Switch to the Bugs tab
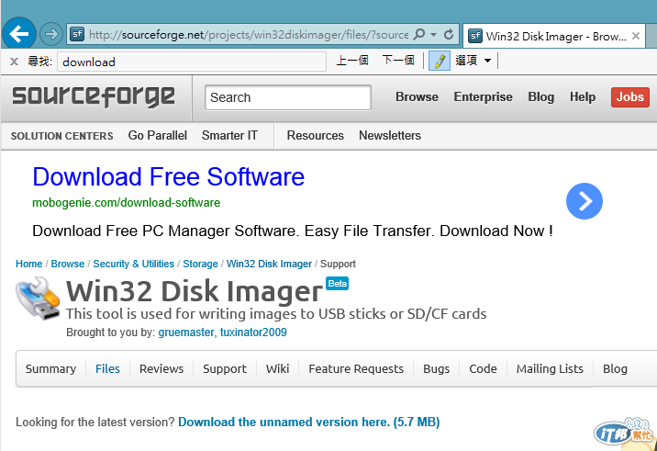The width and height of the screenshot is (657, 451). tap(436, 368)
